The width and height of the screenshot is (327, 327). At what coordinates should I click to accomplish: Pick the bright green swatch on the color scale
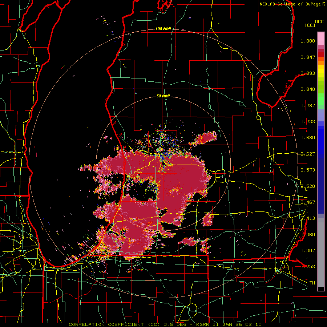click(x=321, y=99)
